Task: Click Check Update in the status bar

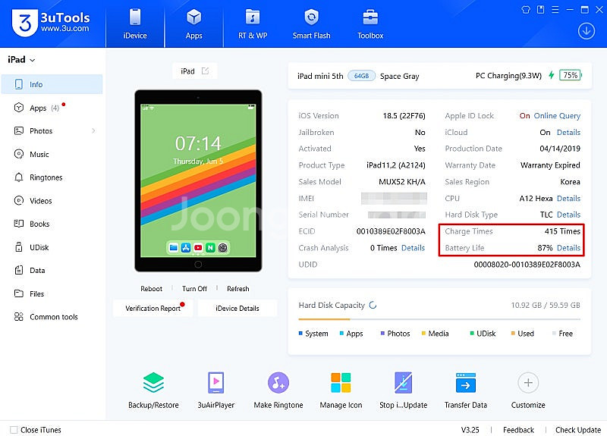Action: click(x=578, y=430)
